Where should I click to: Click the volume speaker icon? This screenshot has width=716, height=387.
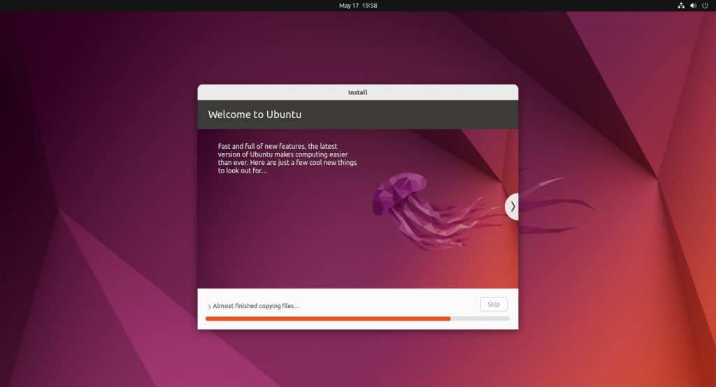pyautogui.click(x=693, y=6)
